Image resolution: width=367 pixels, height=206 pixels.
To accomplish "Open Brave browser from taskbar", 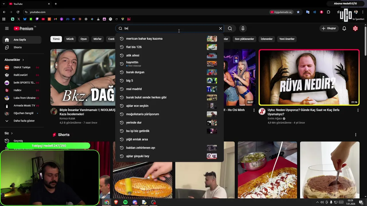I will pos(116,202).
